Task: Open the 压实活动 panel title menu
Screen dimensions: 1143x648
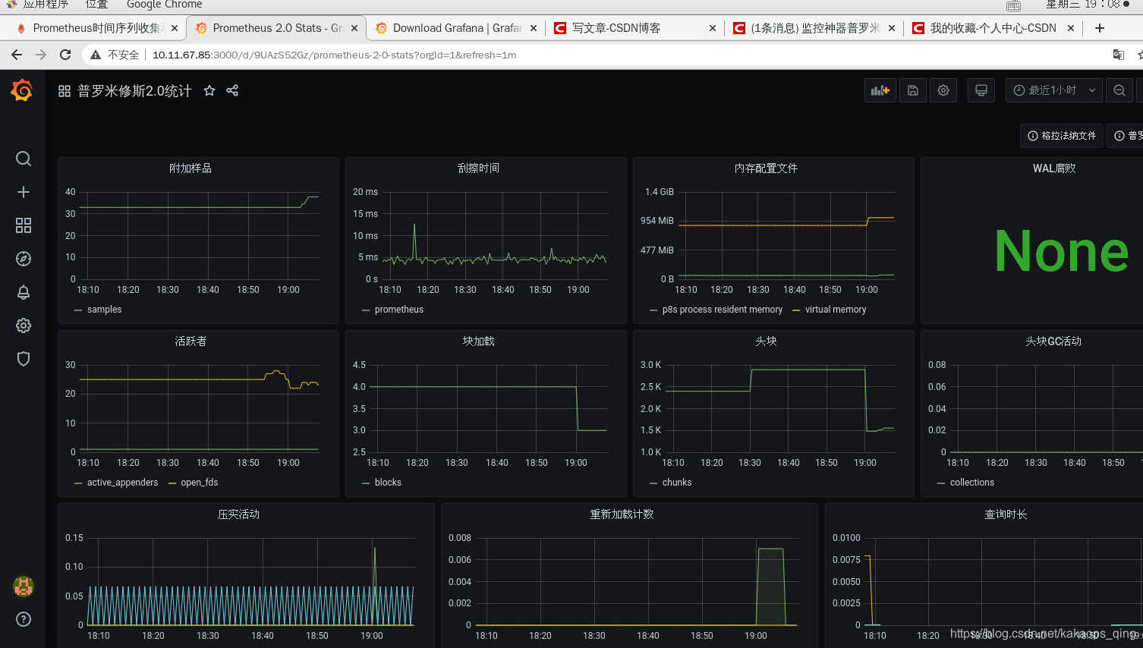Action: 238,514
